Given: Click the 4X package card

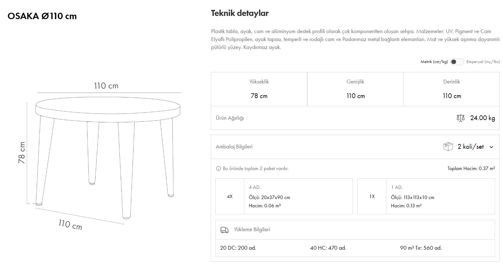Looking at the screenshot, I should click(284, 197).
